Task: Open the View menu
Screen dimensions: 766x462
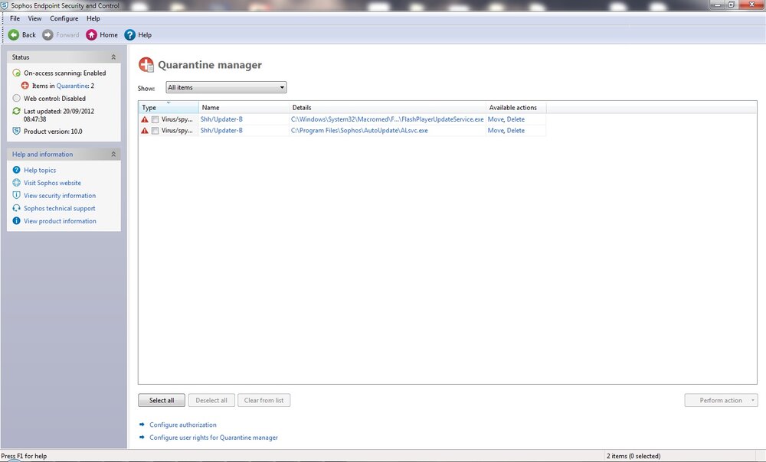Action: [x=34, y=18]
